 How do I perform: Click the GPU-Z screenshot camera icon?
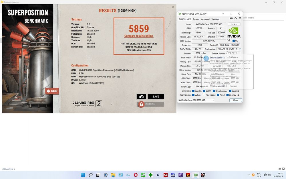[x=231, y=18]
